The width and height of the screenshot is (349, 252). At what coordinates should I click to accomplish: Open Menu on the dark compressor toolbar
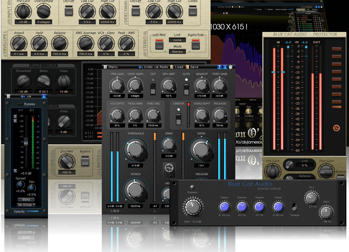tap(111, 67)
